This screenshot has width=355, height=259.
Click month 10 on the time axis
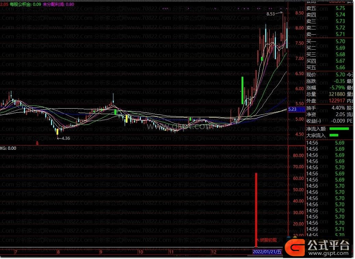[x=140, y=252]
